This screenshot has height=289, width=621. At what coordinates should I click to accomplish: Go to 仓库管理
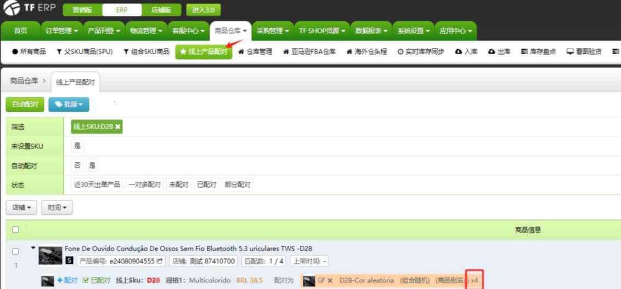tap(256, 52)
